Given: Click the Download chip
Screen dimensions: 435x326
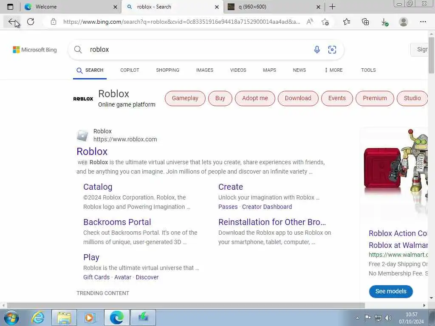Looking at the screenshot, I should point(298,98).
